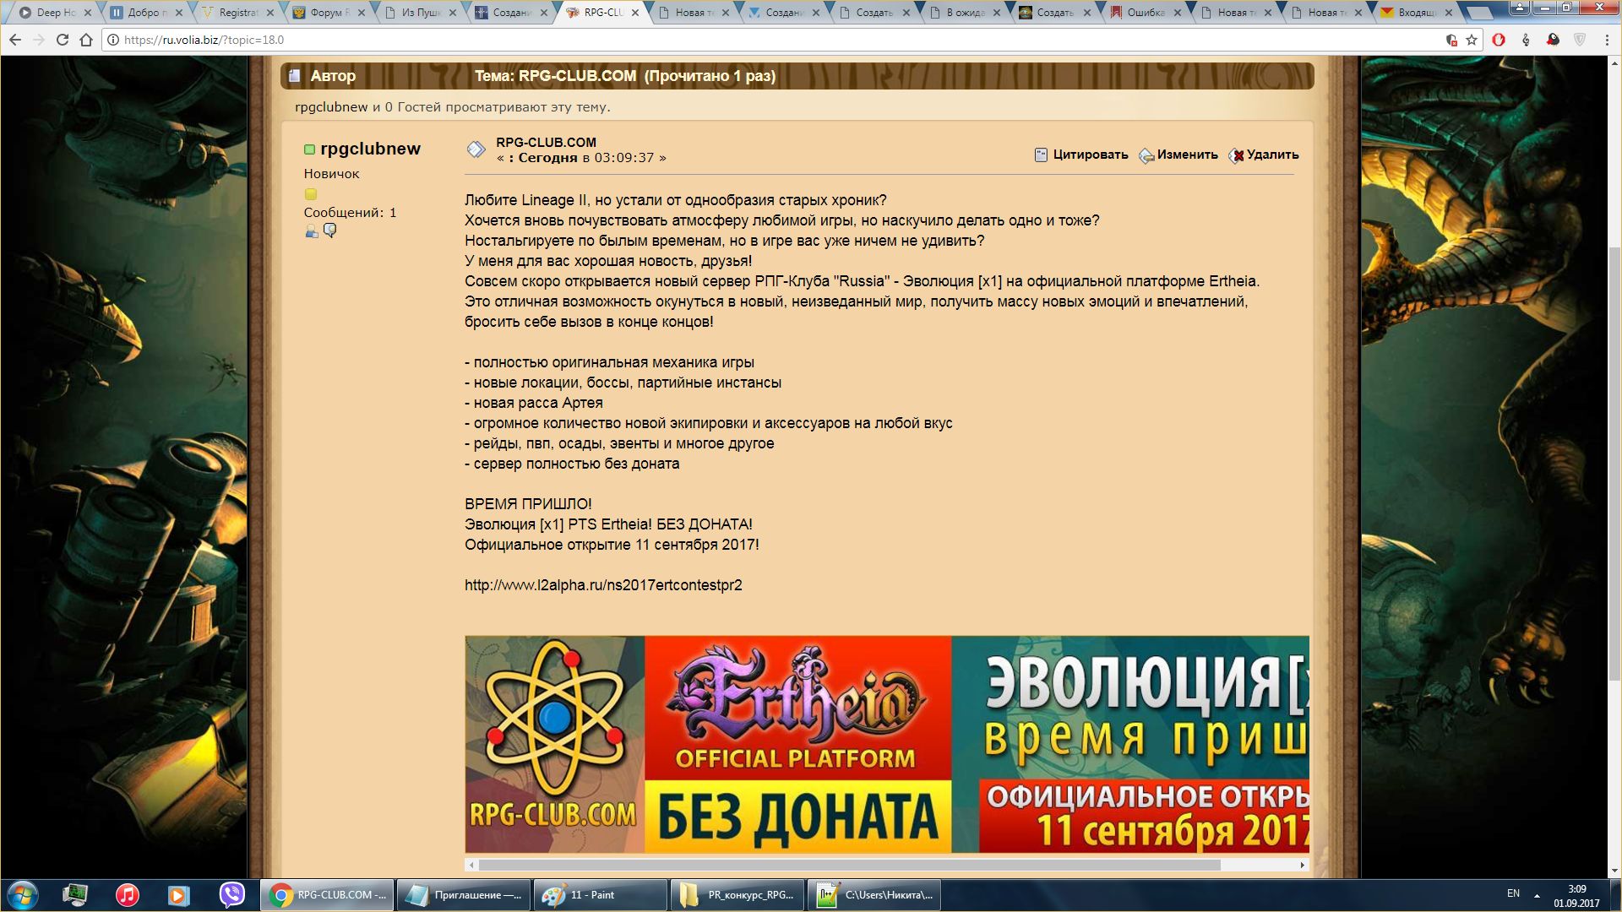
Task: Switch to the Приглашение taskbar window
Action: 463,895
